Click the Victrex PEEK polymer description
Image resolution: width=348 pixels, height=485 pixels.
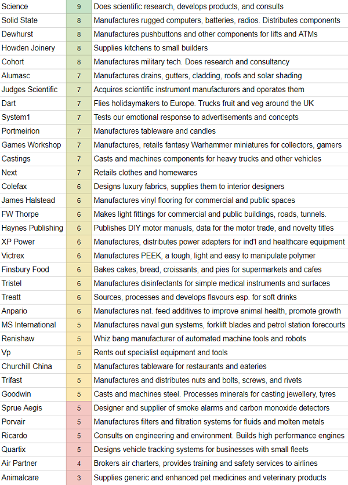point(219,256)
